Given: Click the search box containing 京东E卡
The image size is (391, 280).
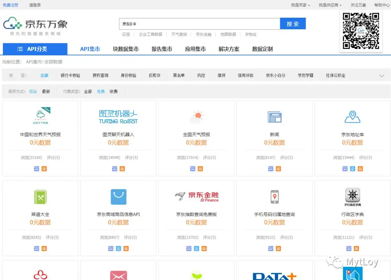Looking at the screenshot, I should click(199, 23).
